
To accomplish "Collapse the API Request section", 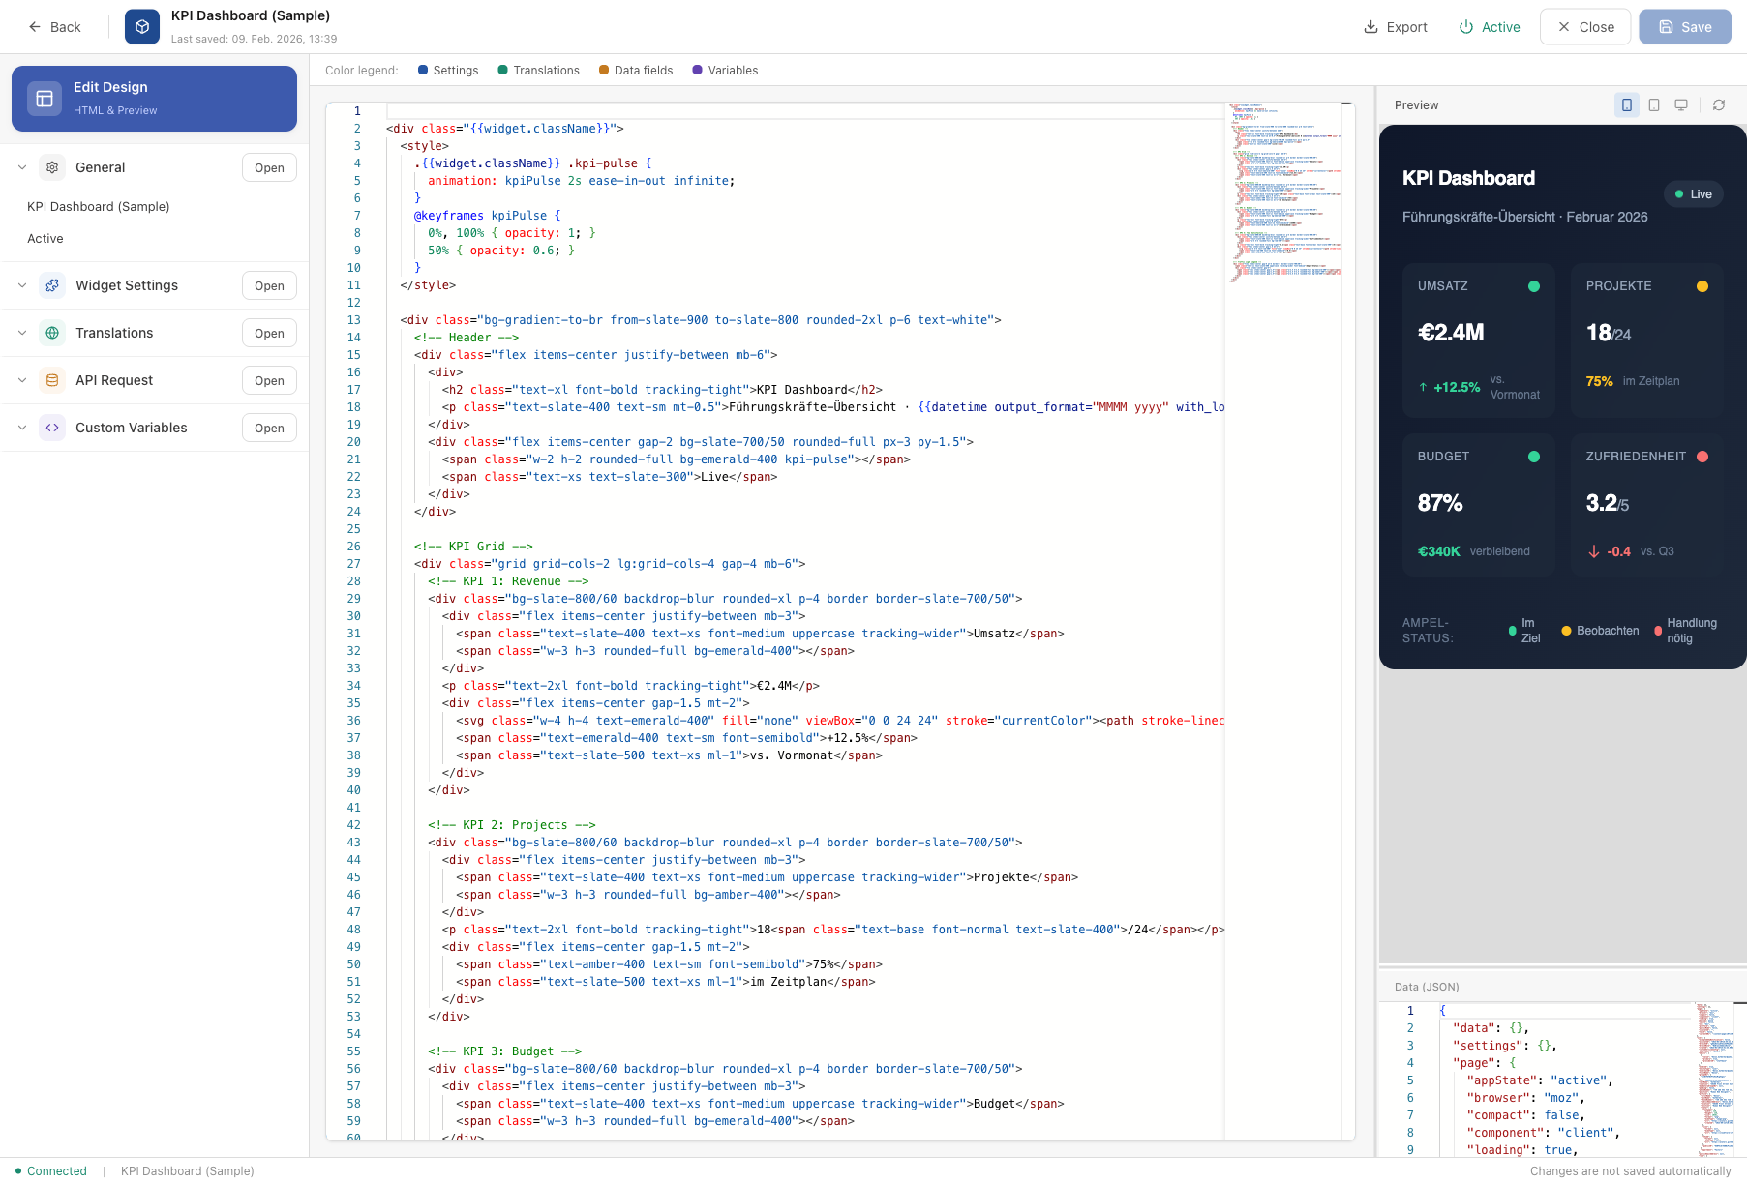I will 21,380.
